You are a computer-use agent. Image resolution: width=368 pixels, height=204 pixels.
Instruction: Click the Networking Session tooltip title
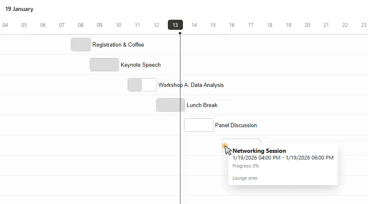[x=259, y=151]
